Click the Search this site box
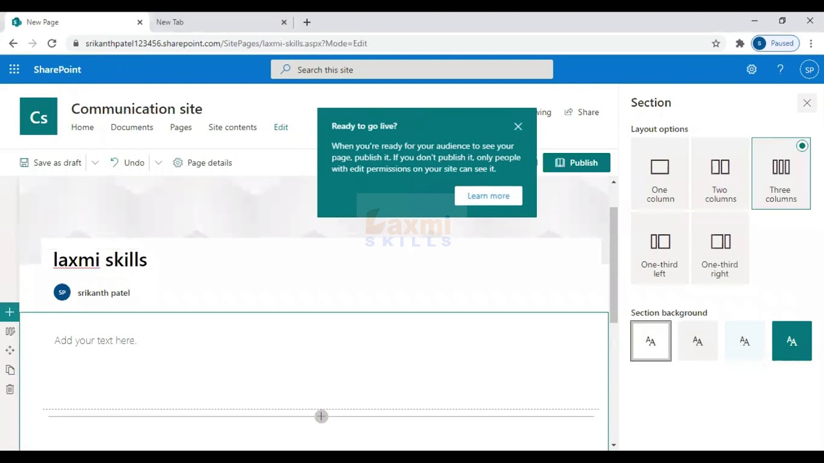824x463 pixels. [x=412, y=69]
